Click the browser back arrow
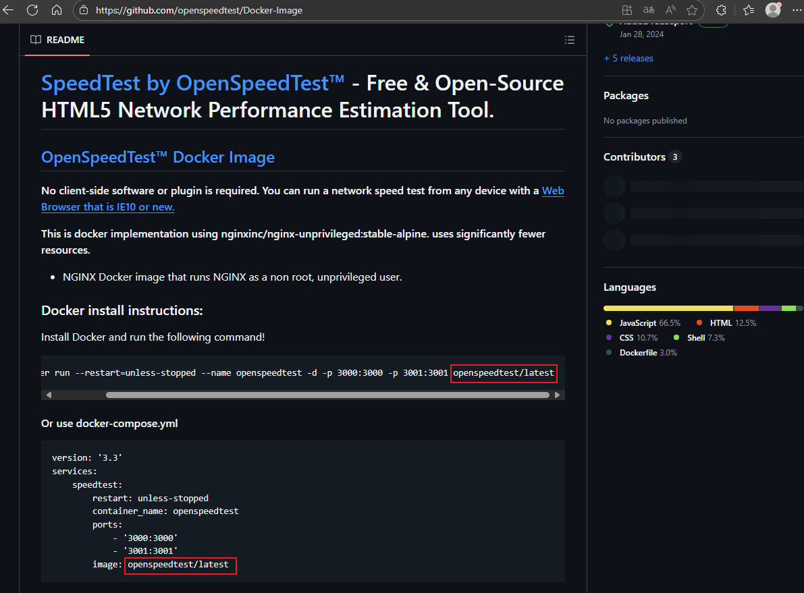 tap(8, 10)
